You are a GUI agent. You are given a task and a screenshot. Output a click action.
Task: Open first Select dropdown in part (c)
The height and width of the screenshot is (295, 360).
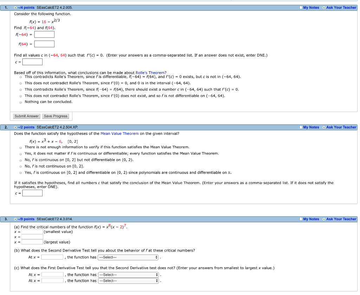click(x=128, y=275)
